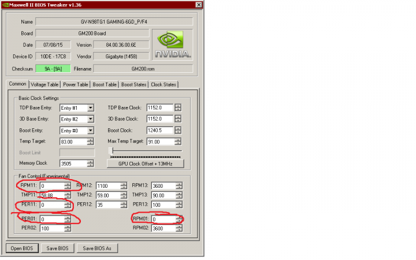This screenshot has height=260, width=416.
Task: Click the GPU clock offset slider handle
Action: pyautogui.click(x=111, y=151)
